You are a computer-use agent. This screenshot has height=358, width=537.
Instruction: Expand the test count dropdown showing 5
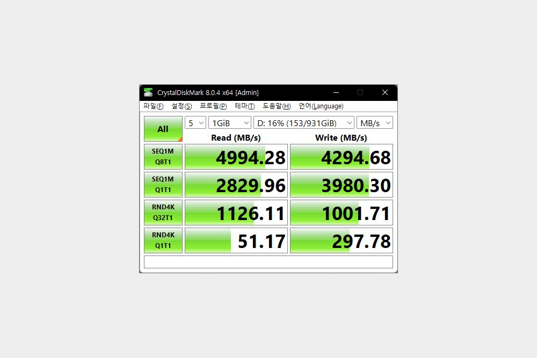[195, 123]
